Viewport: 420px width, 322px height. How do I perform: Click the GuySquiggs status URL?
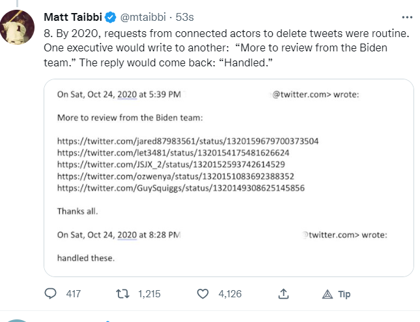(x=181, y=187)
